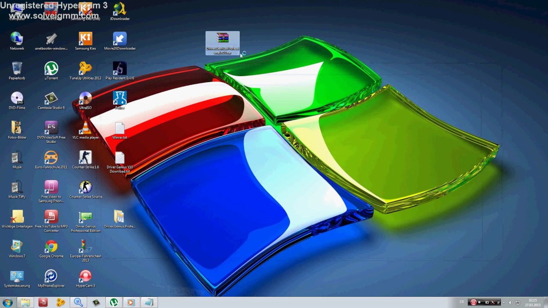Open Windows Explorer from taskbar
Image resolution: width=548 pixels, height=308 pixels.
(25, 302)
